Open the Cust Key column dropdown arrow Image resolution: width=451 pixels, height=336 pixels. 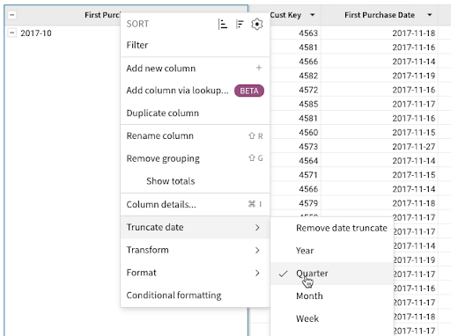(x=313, y=15)
